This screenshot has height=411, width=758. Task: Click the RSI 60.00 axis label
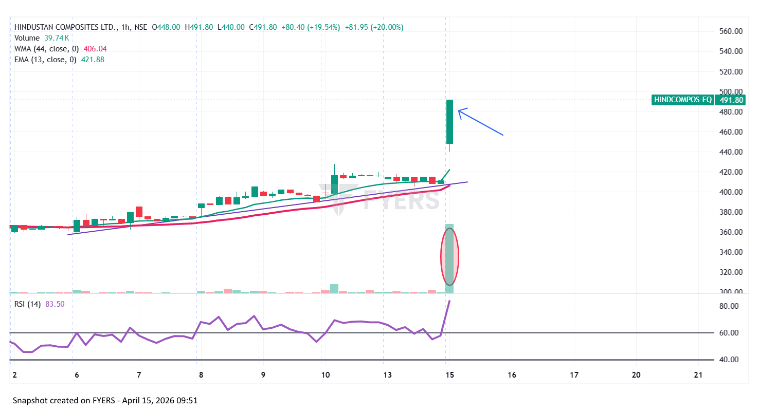click(x=729, y=333)
